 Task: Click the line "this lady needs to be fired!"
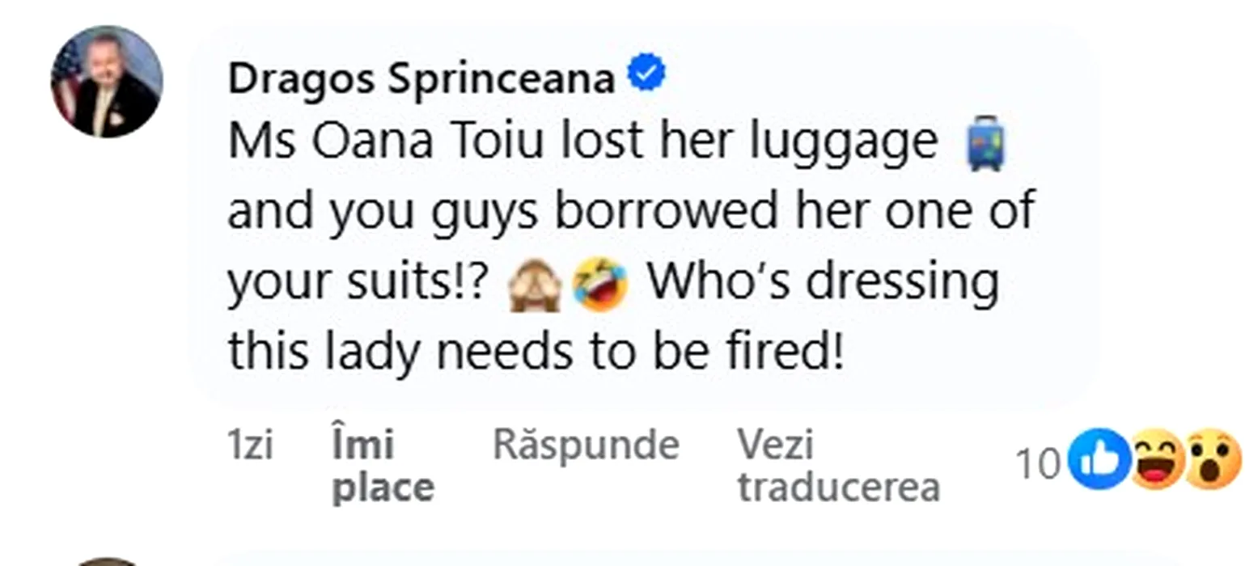tap(536, 351)
